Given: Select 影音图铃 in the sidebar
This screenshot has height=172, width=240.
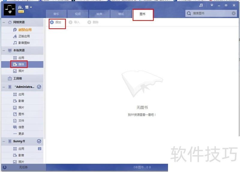Looking at the screenshot, I should (24, 43).
